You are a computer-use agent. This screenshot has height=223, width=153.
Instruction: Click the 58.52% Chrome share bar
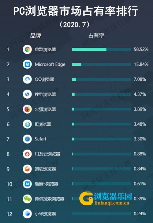[101, 49]
